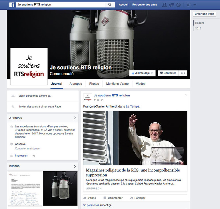Click the Créer une Page button
This screenshot has height=209, width=220.
(x=204, y=14)
